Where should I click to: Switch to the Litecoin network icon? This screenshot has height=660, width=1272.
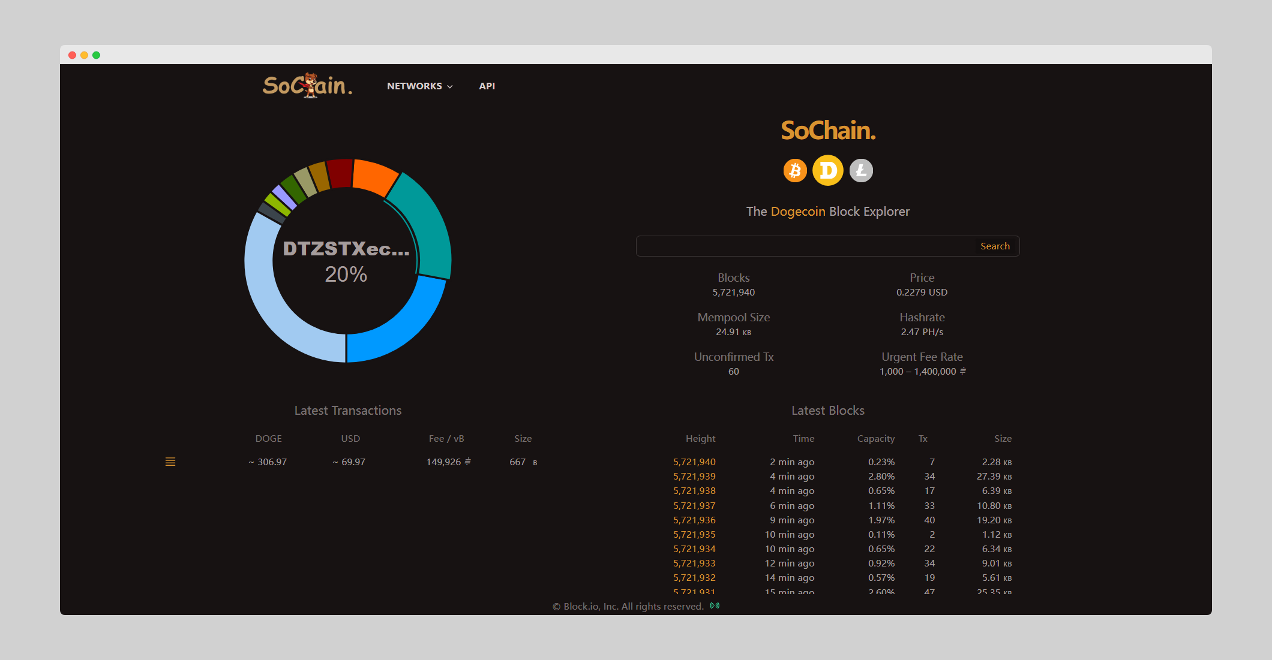tap(861, 171)
